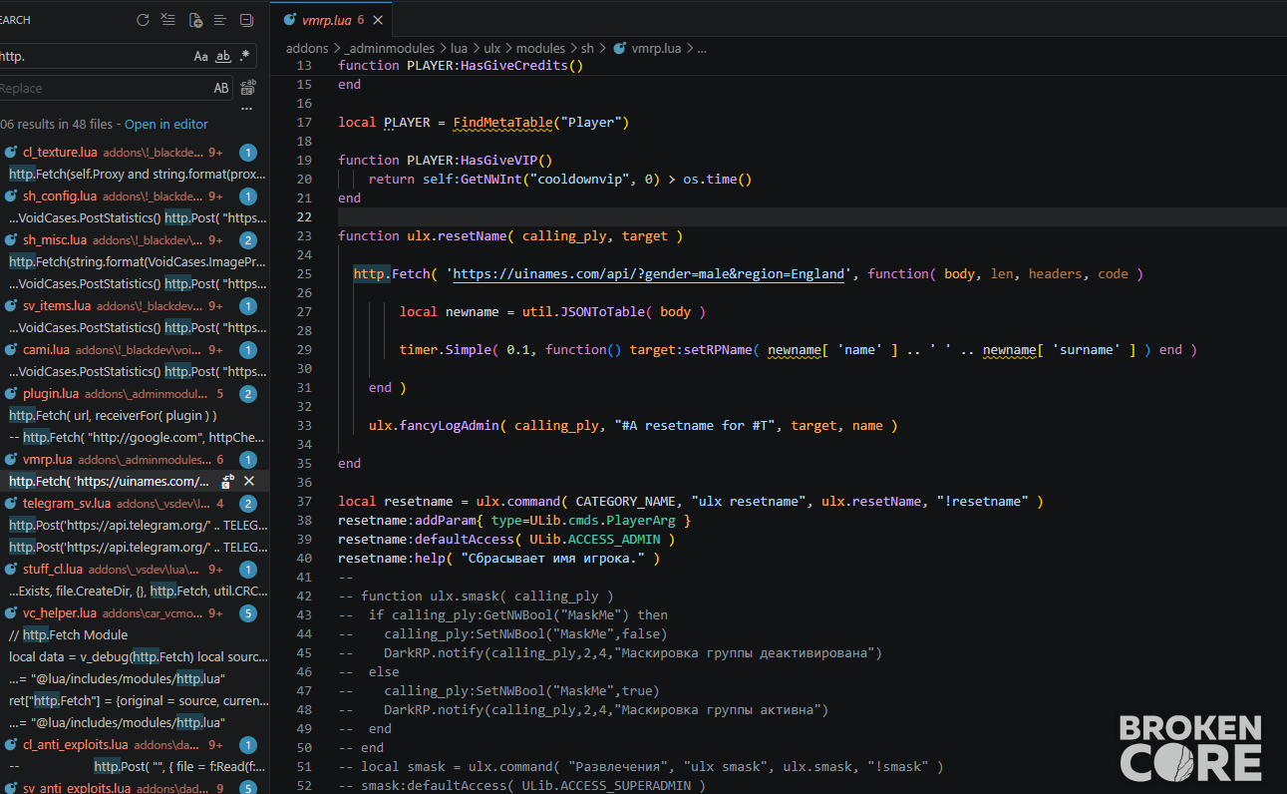Open vc_helper.lua result group
The width and height of the screenshot is (1287, 794).
(x=135, y=613)
